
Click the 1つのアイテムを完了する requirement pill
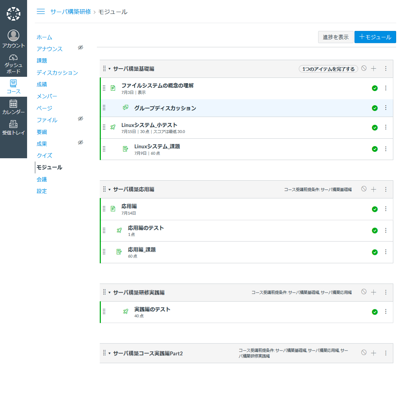pyautogui.click(x=328, y=69)
